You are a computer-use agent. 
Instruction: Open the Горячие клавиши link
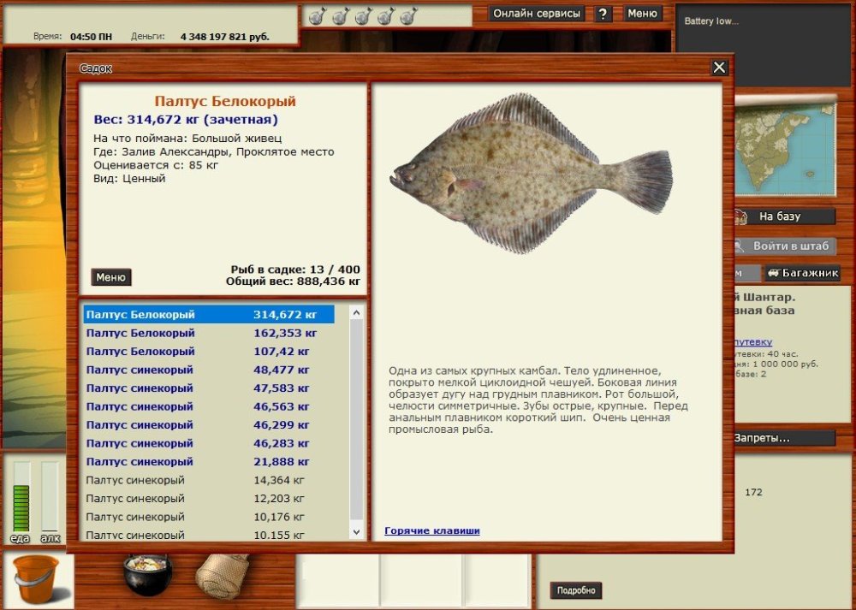point(431,530)
